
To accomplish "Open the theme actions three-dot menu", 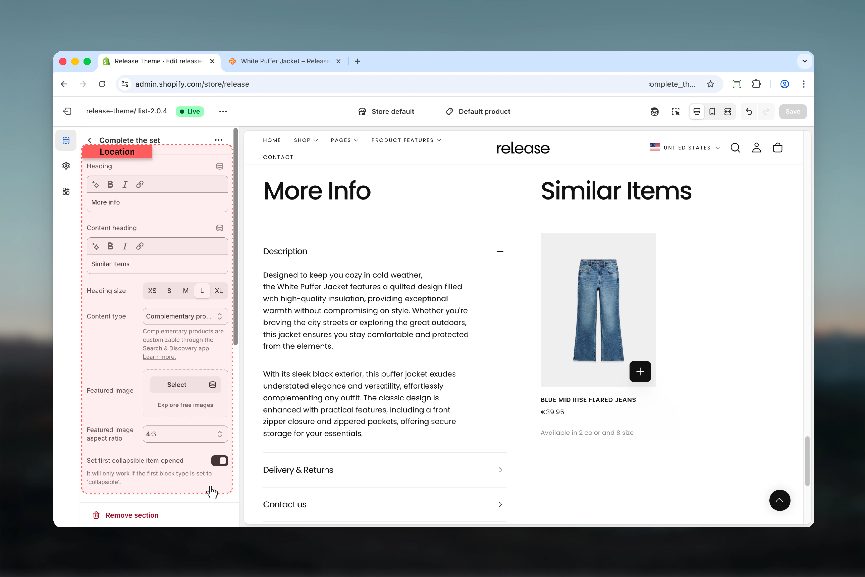I will tap(223, 111).
